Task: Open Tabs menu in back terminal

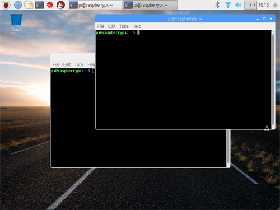Action: tap(79, 64)
